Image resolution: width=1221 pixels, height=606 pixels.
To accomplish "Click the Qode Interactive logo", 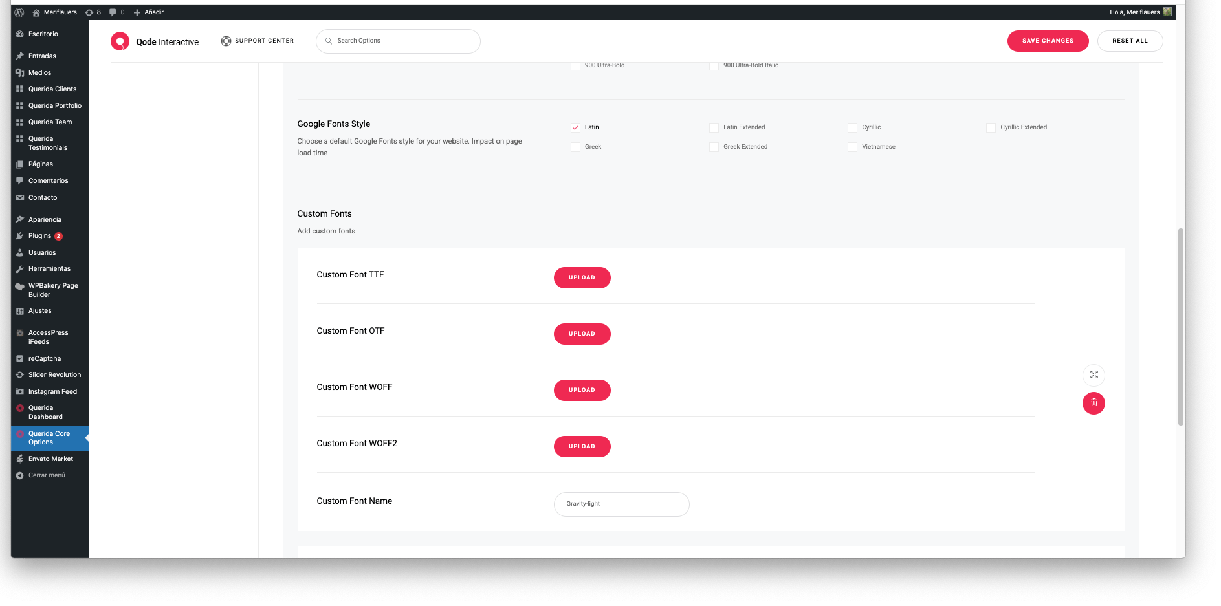I will coord(155,41).
